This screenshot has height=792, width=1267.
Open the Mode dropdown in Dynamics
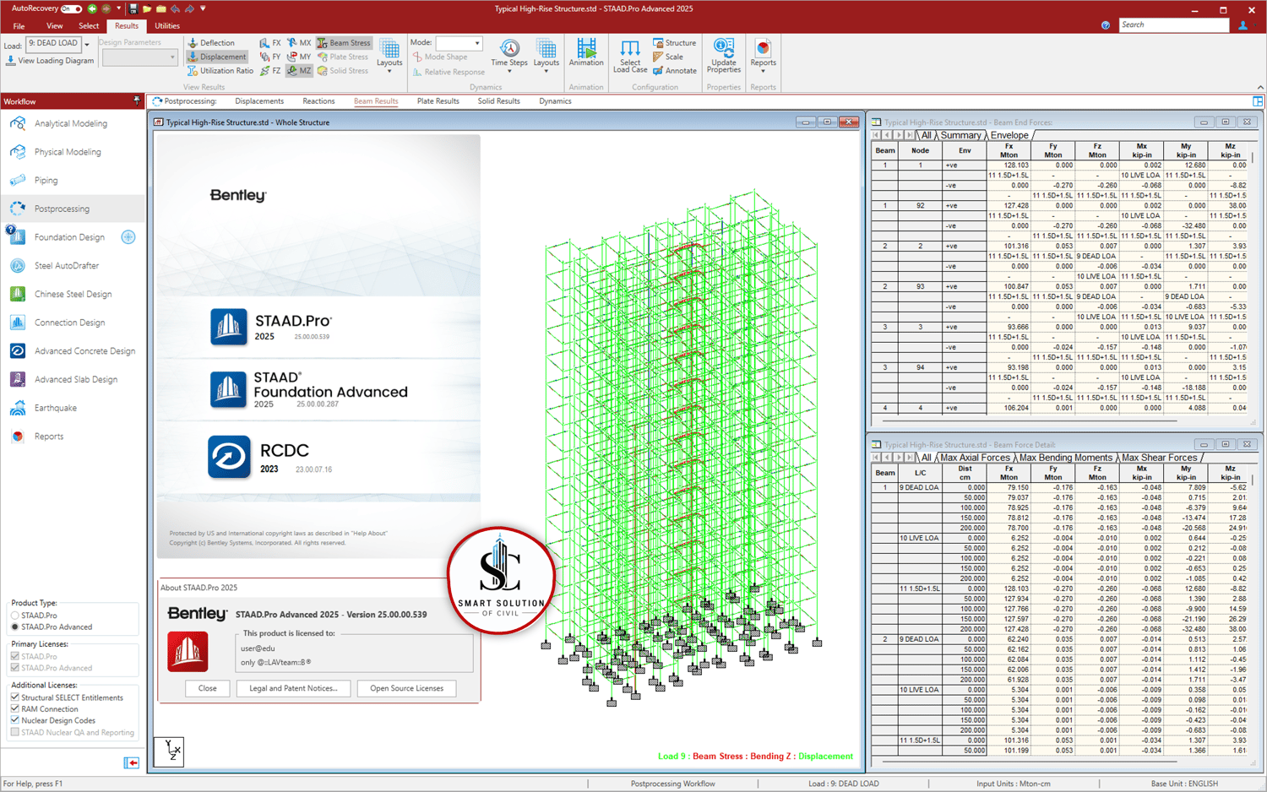click(x=477, y=43)
